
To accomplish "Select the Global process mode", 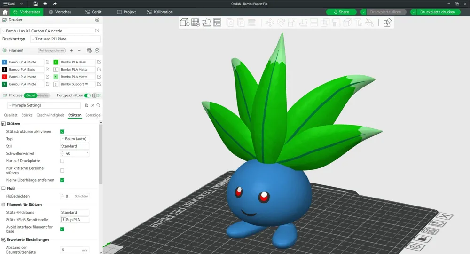I will click(31, 95).
